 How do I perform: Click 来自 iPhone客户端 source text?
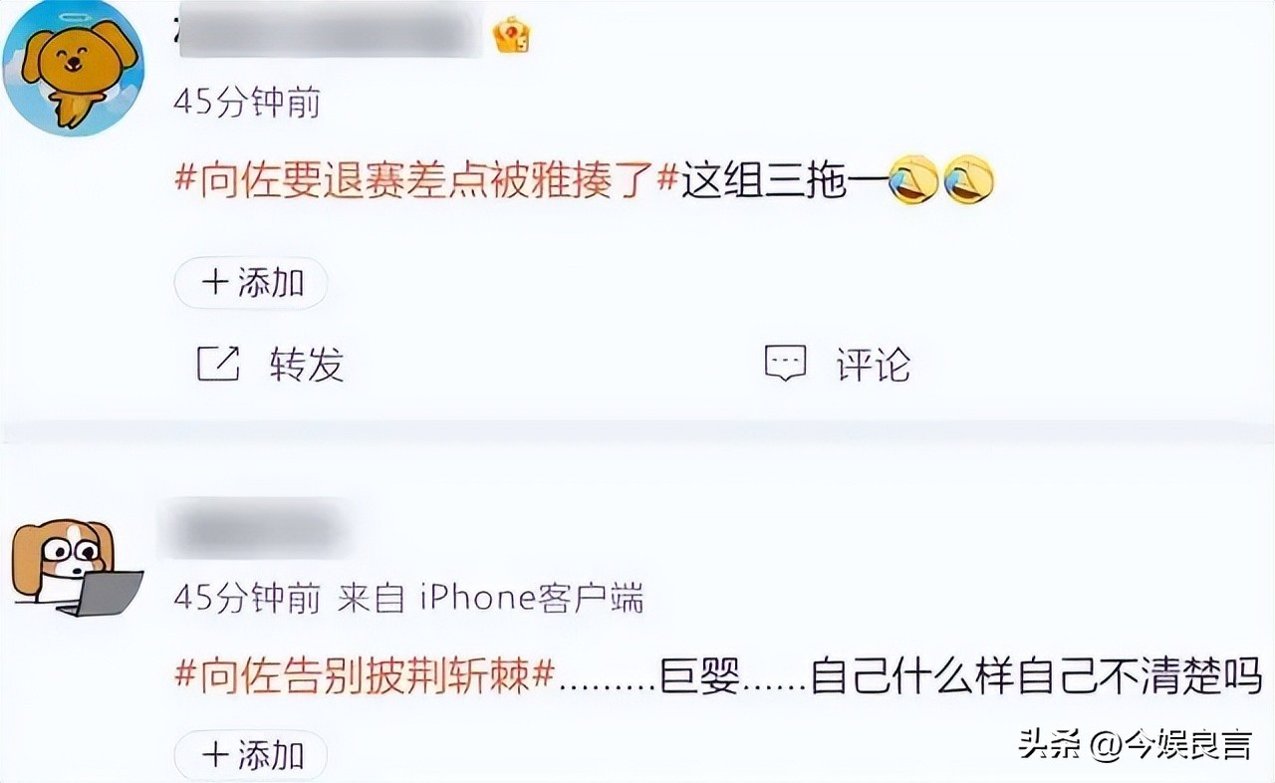pos(491,598)
